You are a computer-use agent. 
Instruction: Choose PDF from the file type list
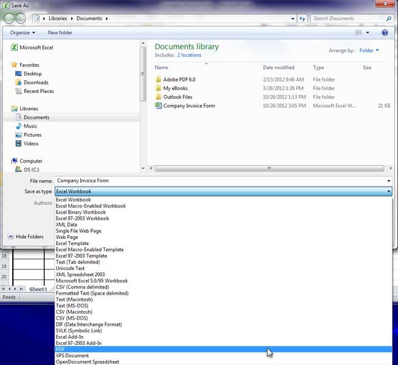pos(223,349)
